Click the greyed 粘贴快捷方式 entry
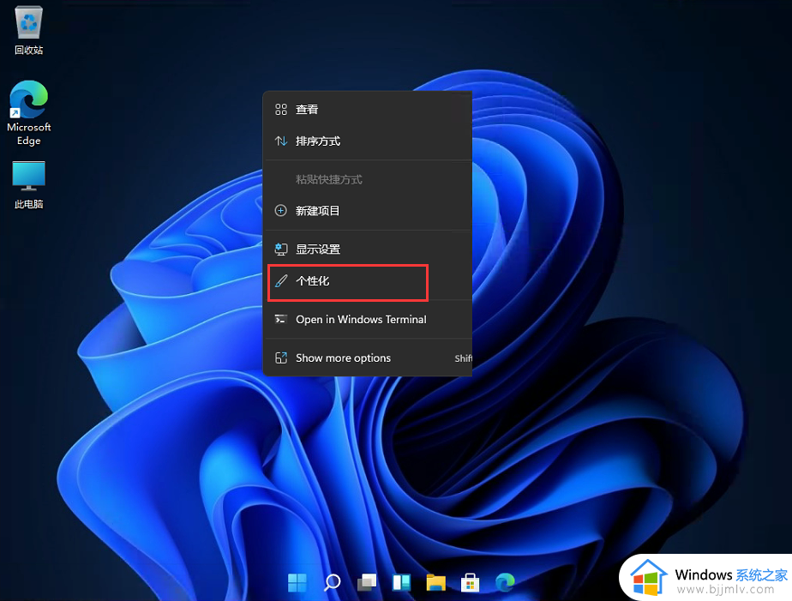This screenshot has height=601, width=792. coord(368,179)
